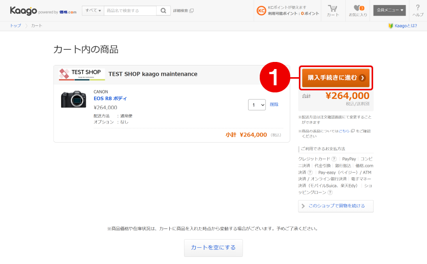Viewport: 427px width, 264px height.
Task: Click help icon beside 価格.com決済
Action: pos(310,173)
